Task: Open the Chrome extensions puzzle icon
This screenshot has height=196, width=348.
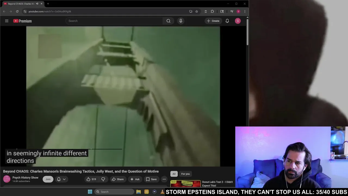Action: tap(212, 11)
